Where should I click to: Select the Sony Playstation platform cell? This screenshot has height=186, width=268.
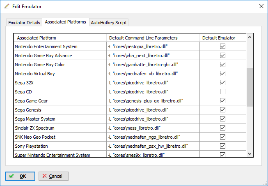pos(60,146)
